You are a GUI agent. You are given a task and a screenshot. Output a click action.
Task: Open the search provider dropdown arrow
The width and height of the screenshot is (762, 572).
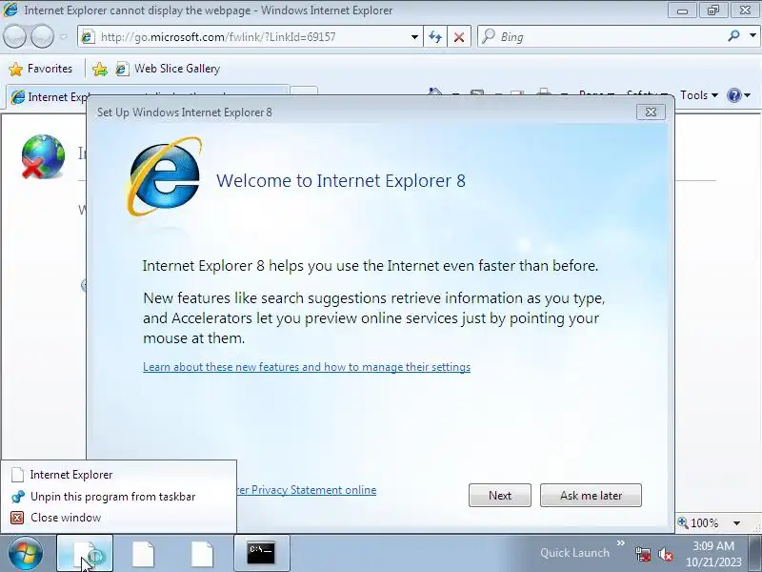coord(752,36)
